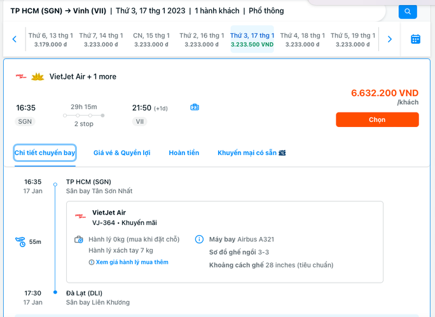
Task: Click the blue search magnifier button
Action: 407,11
